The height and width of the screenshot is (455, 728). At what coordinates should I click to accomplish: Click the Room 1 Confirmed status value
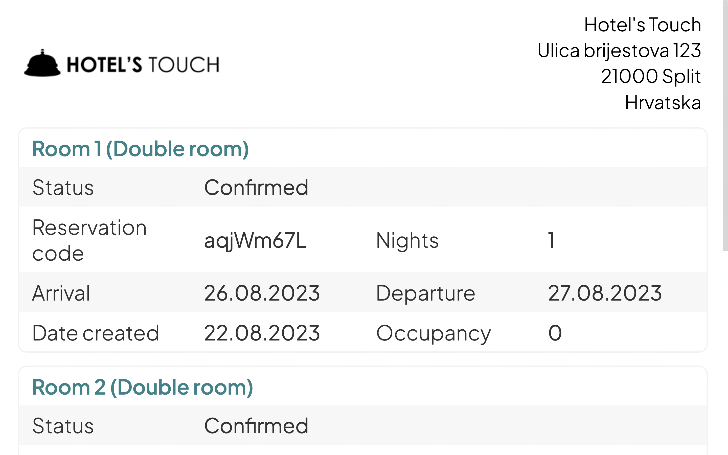[256, 188]
